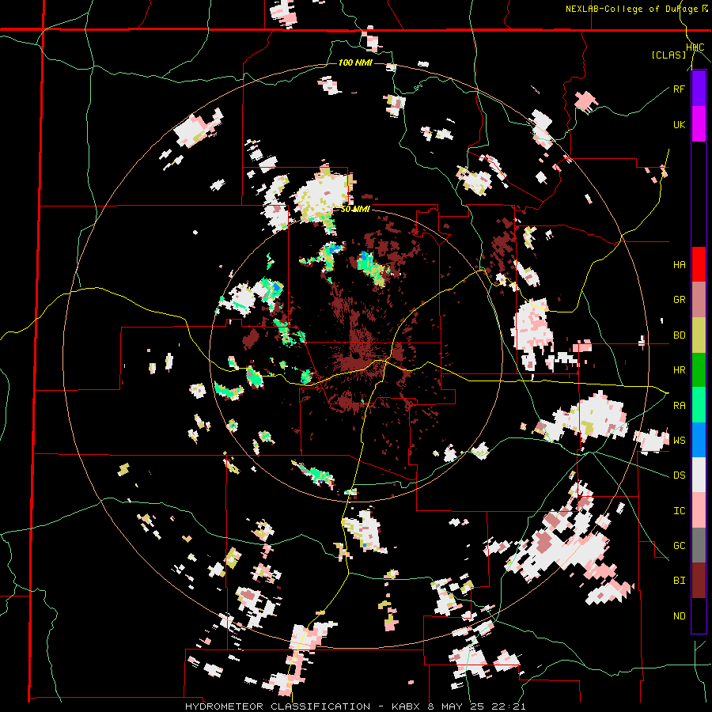
Task: Click the WS legend label
Action: 679,441
